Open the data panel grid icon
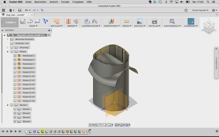Image resolution: width=219 pixels, height=137 pixels. 4,10
